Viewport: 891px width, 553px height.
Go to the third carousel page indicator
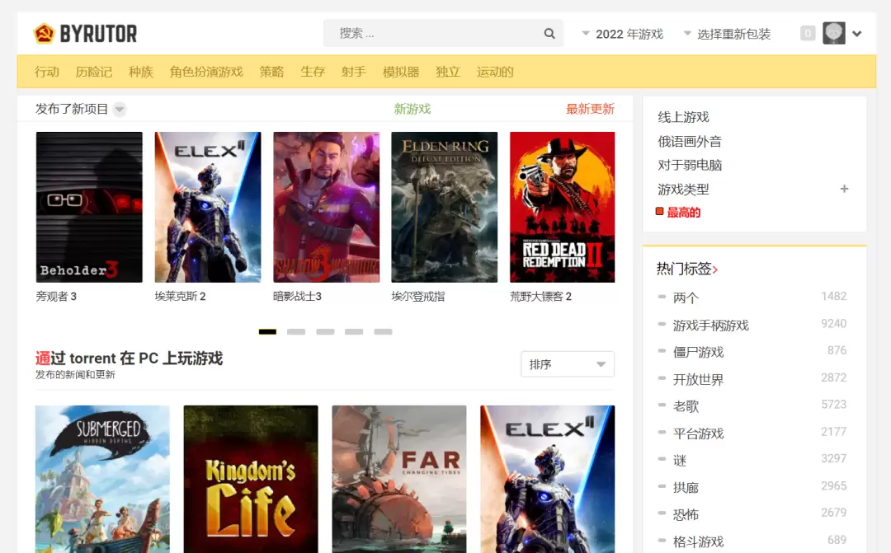coord(325,331)
